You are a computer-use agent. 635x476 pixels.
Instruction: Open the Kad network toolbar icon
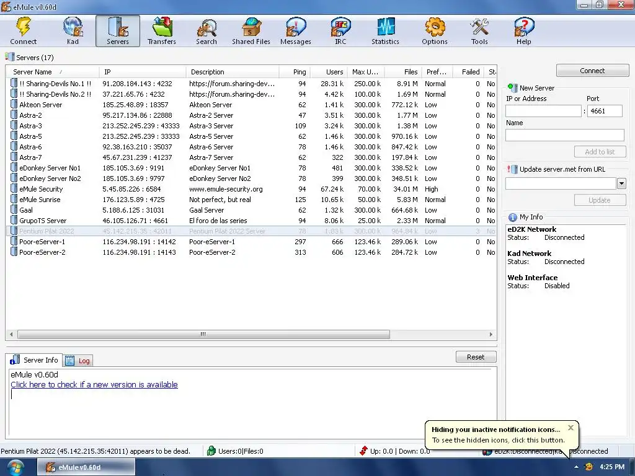tap(73, 31)
